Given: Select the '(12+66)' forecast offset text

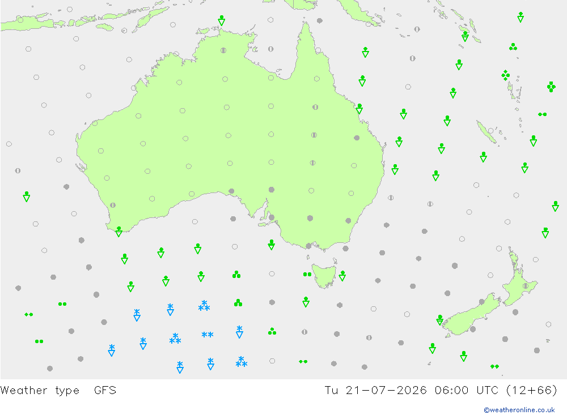Looking at the screenshot, I should pos(532,390).
